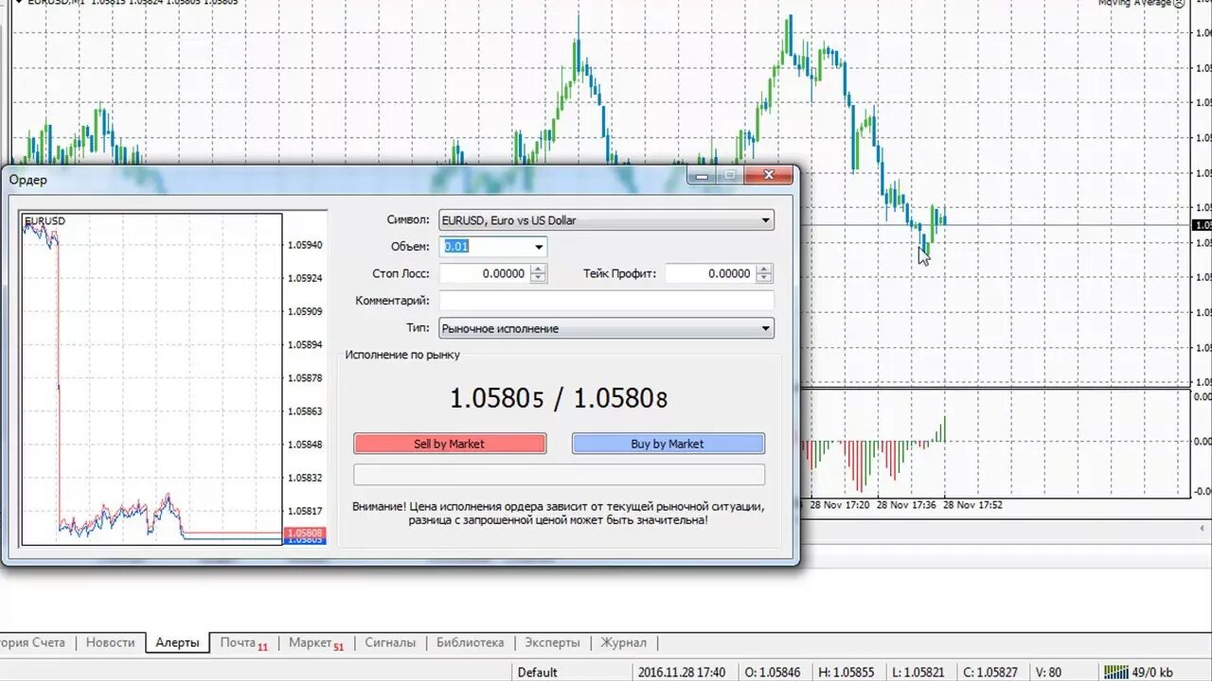The width and height of the screenshot is (1212, 681).
Task: Click the tick chart preview in Ордер dialog
Action: point(151,379)
